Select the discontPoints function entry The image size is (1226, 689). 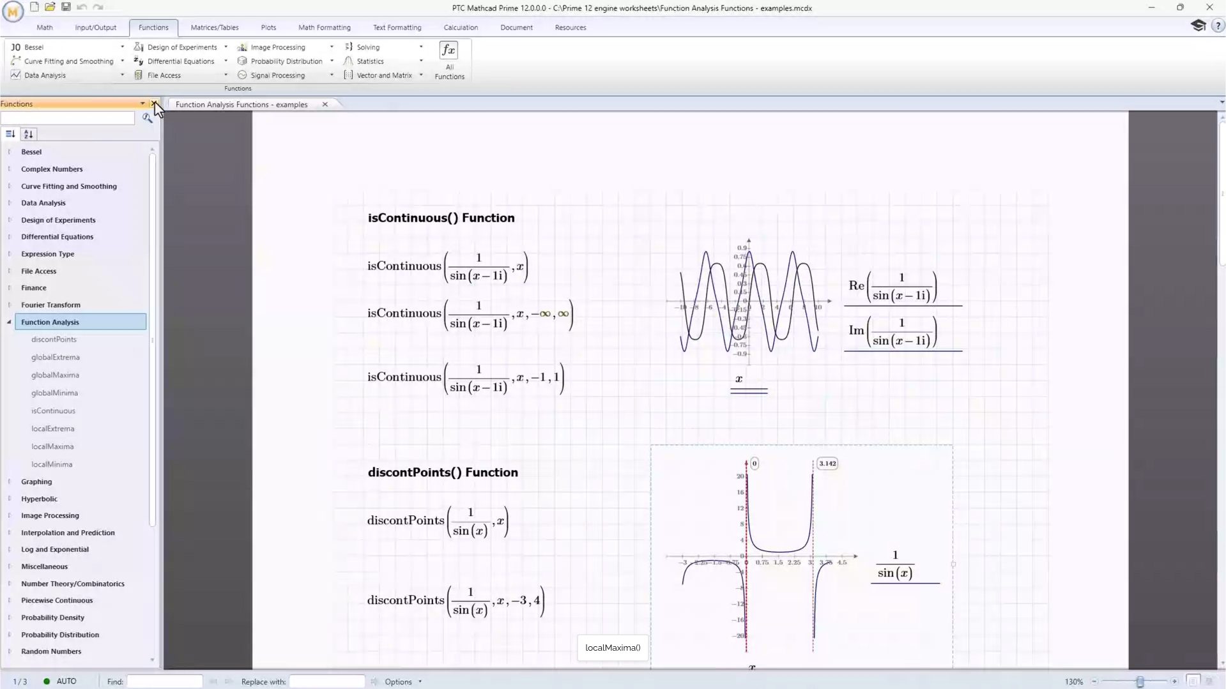54,339
